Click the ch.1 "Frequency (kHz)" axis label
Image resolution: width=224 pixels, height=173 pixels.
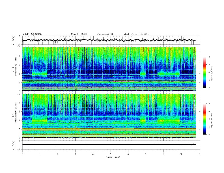16,66
